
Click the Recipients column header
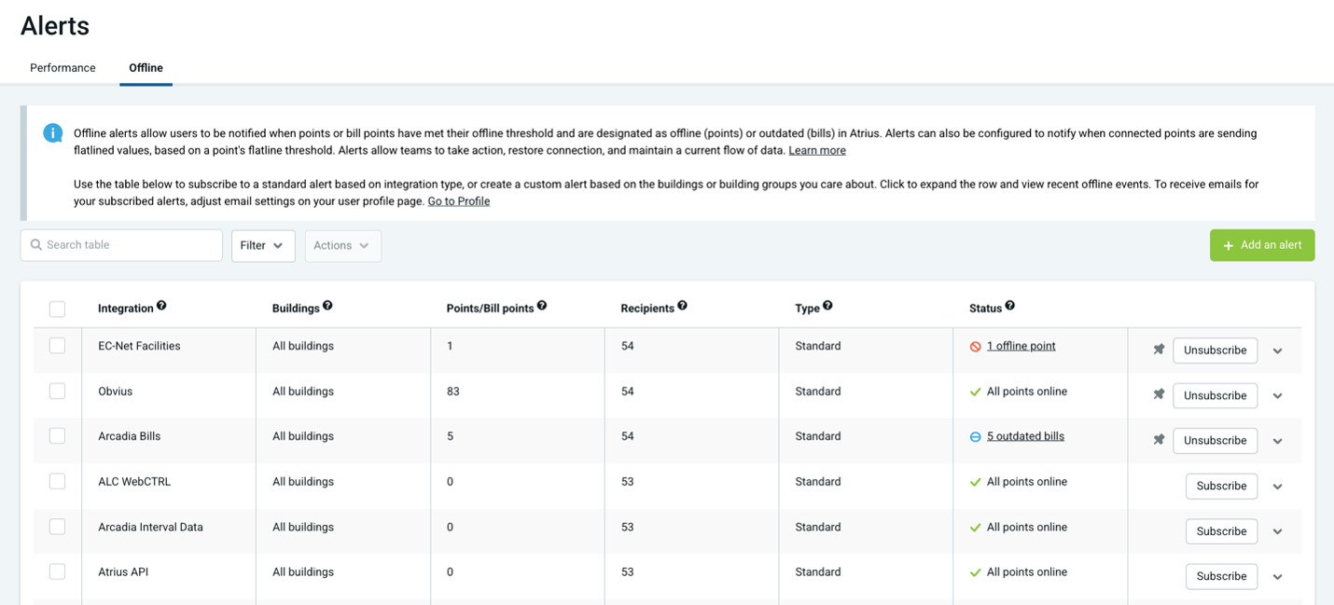[647, 308]
